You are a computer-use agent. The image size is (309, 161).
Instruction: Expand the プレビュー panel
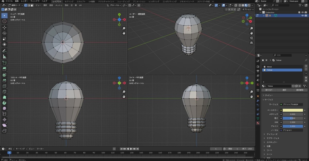coord(269,95)
